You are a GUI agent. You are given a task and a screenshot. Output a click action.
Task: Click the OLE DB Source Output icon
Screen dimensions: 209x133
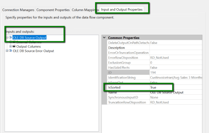tap(11, 38)
